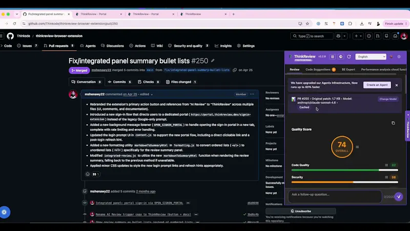Expand the edited history dropdown on comment

(152, 94)
